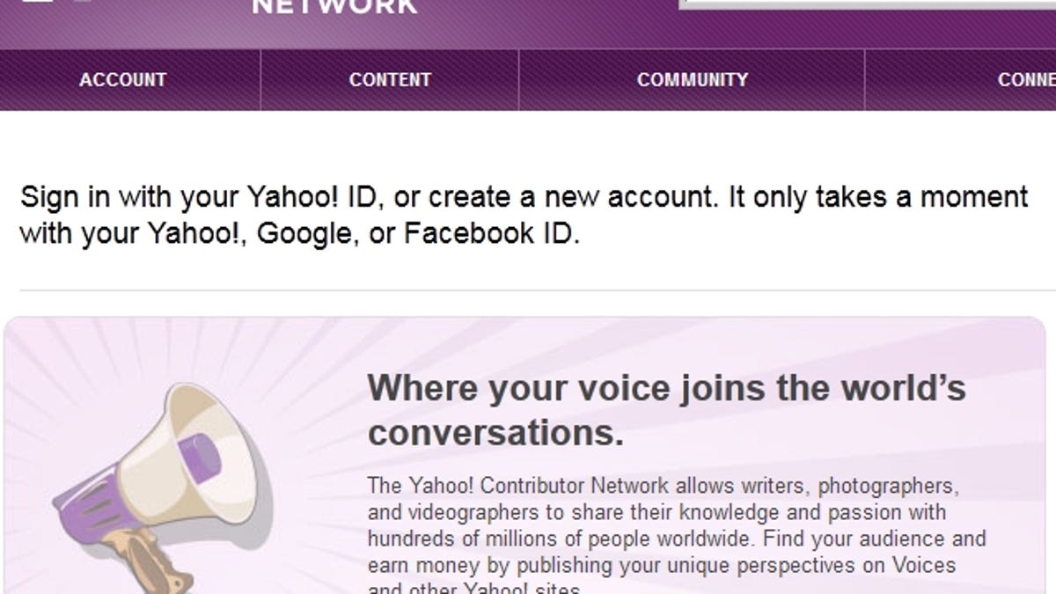
Task: Open the ACCOUNT menu tab
Action: click(x=122, y=80)
